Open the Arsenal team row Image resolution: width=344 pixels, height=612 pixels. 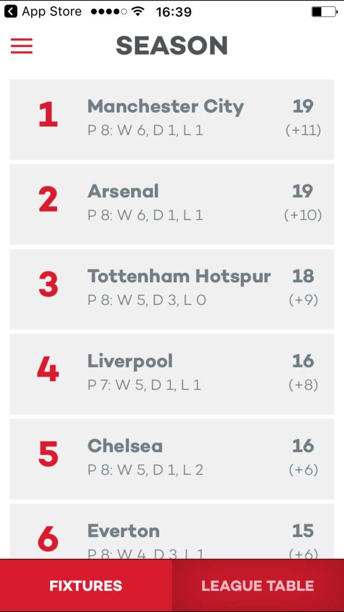click(172, 204)
